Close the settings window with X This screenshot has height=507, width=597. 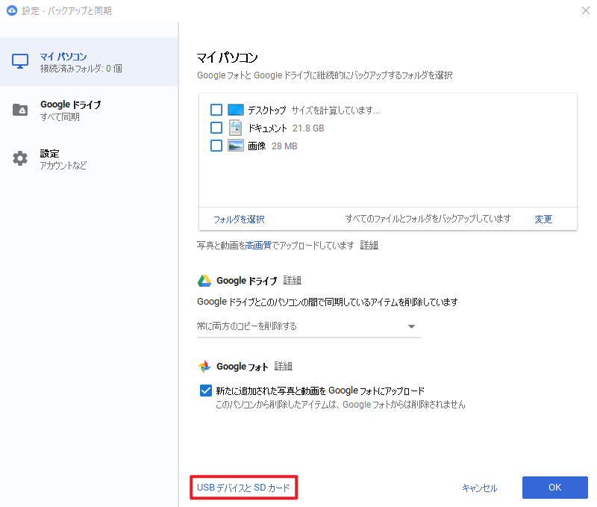click(586, 10)
